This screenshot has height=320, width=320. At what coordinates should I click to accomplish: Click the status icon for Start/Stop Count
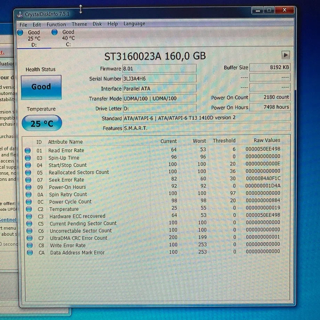28,165
